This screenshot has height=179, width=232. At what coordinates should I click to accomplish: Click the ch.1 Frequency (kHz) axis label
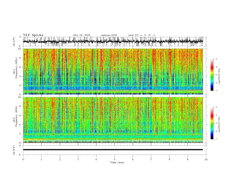pyautogui.click(x=16, y=68)
